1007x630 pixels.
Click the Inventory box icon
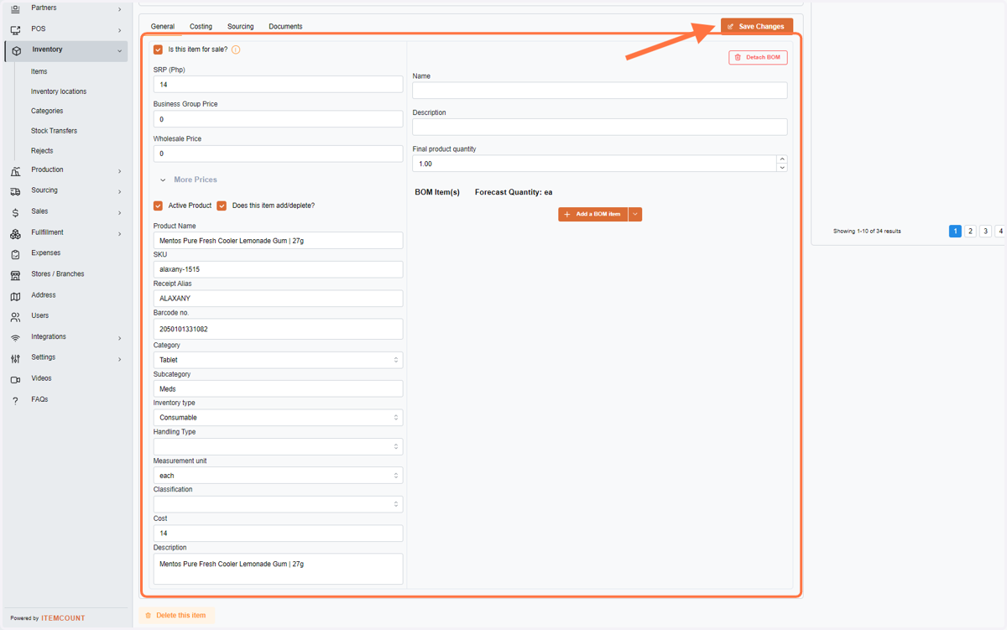pyautogui.click(x=16, y=50)
